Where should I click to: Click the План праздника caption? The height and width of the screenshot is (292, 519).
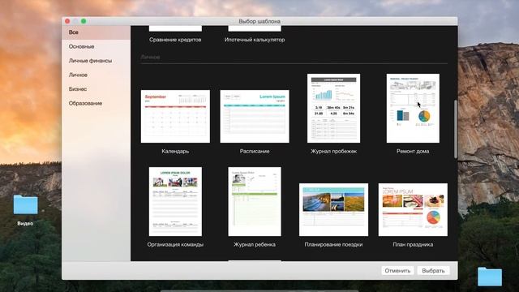point(413,245)
